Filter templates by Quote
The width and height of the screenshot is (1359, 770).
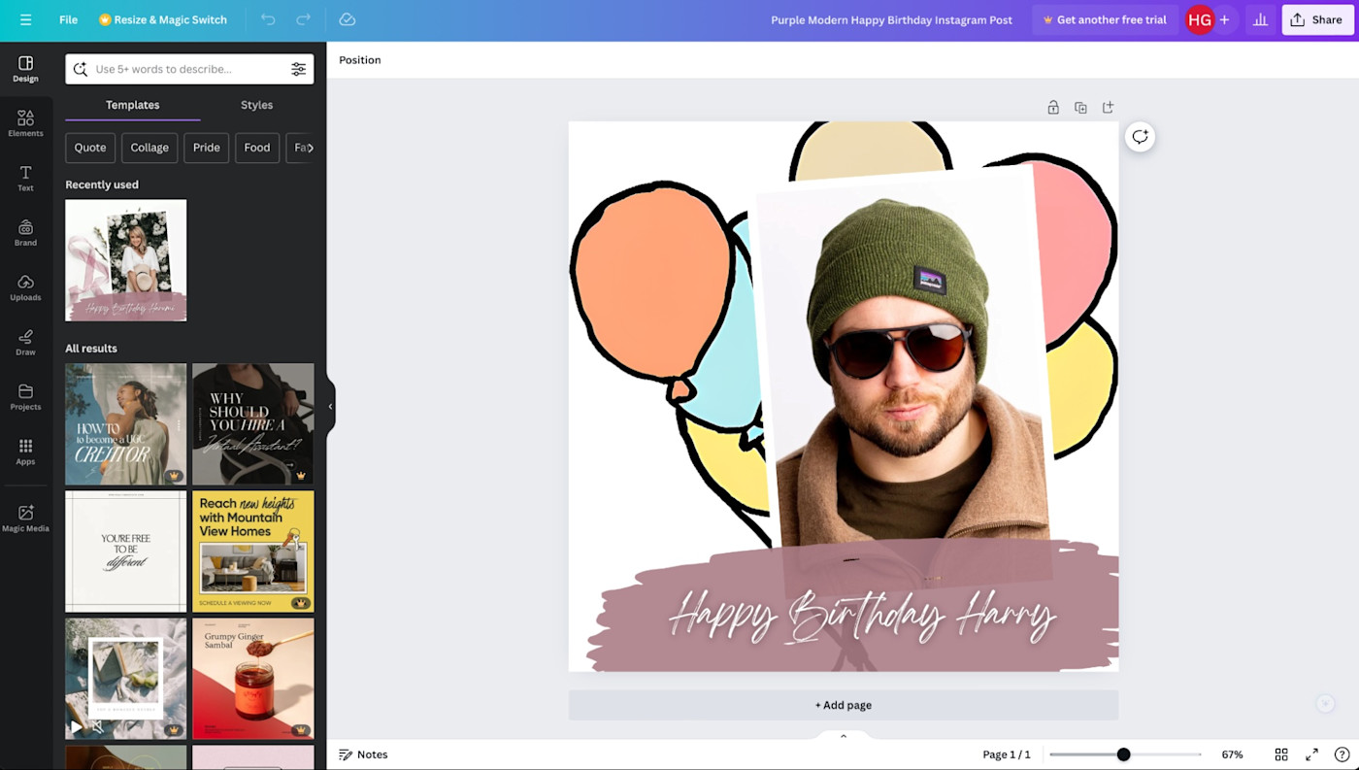[90, 148]
